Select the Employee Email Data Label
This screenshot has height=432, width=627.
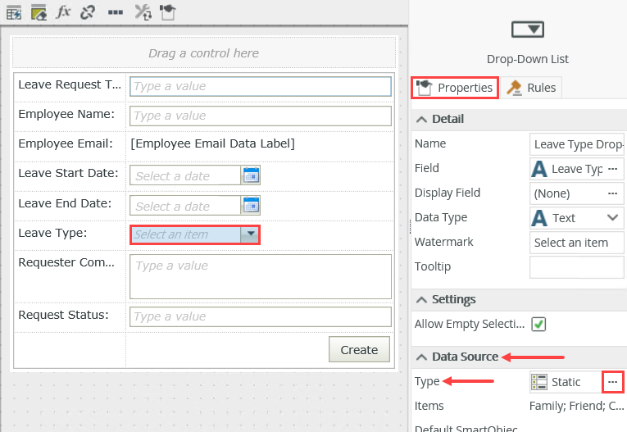213,143
